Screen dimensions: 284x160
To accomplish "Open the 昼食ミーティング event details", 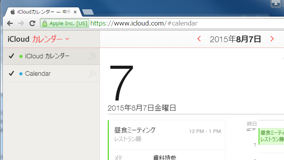I will (x=135, y=130).
